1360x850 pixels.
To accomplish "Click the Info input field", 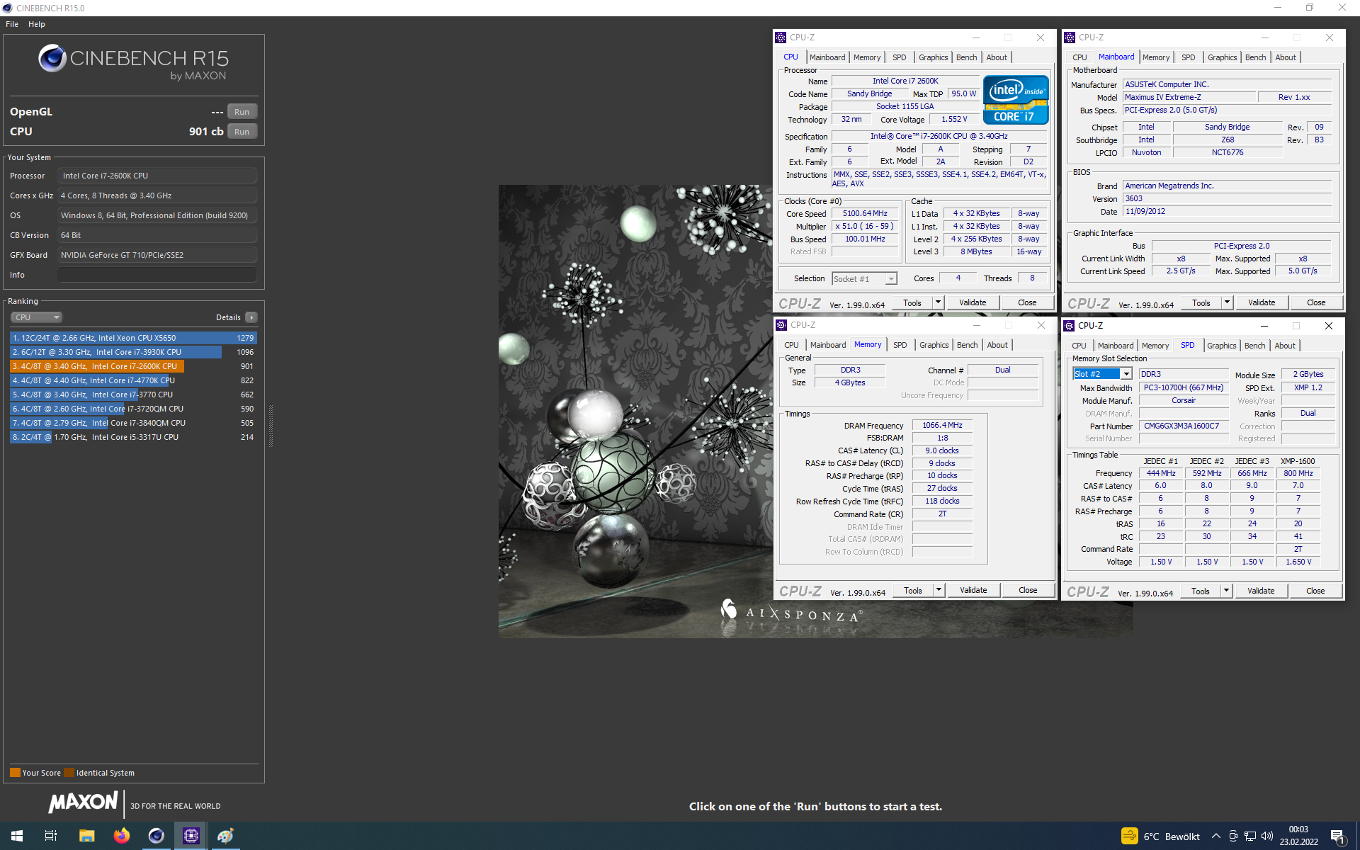I will coord(157,275).
